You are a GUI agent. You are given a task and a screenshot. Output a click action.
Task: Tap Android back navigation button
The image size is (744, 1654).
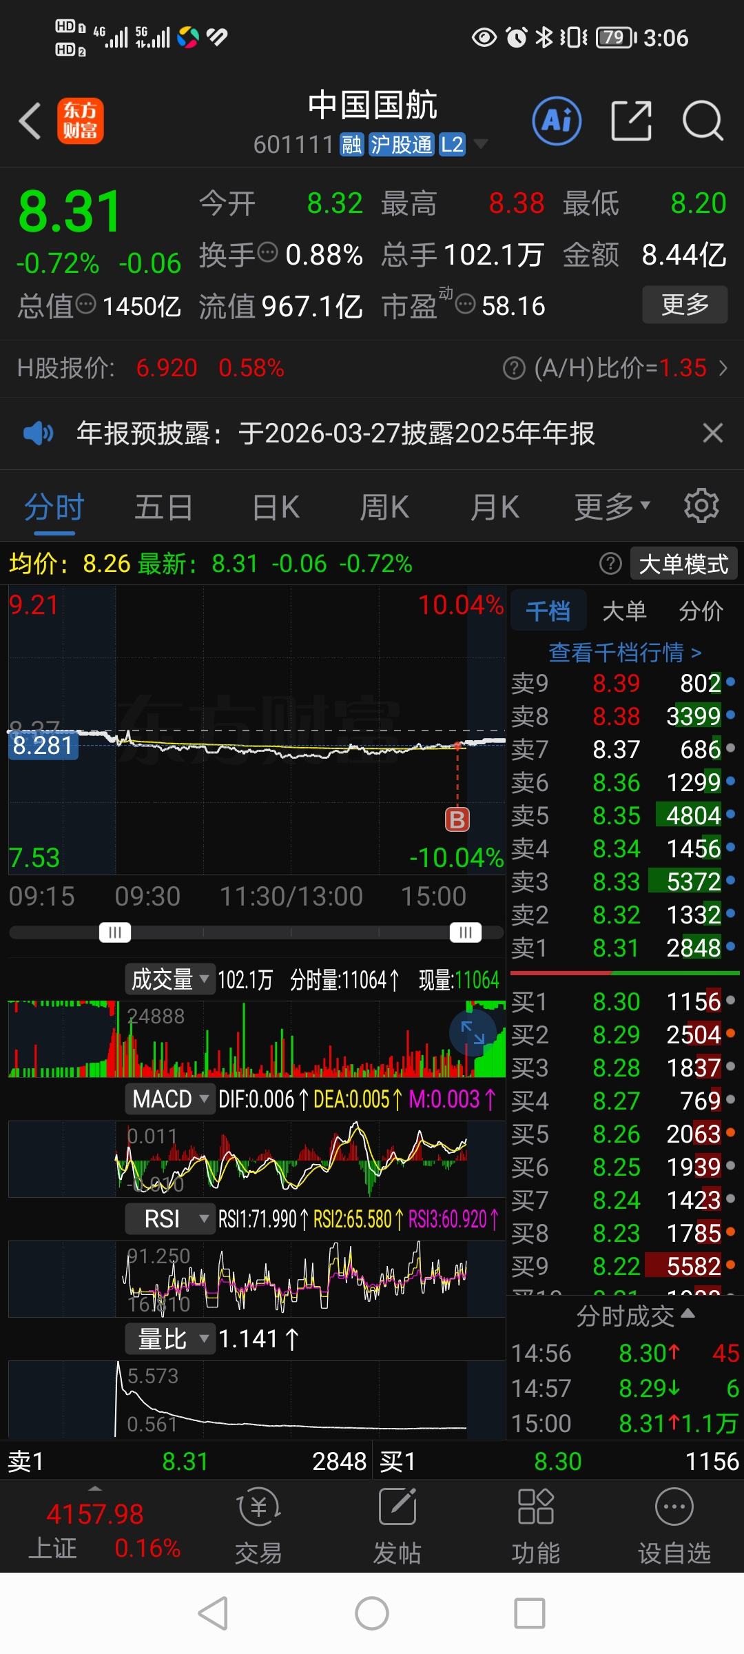(213, 1613)
